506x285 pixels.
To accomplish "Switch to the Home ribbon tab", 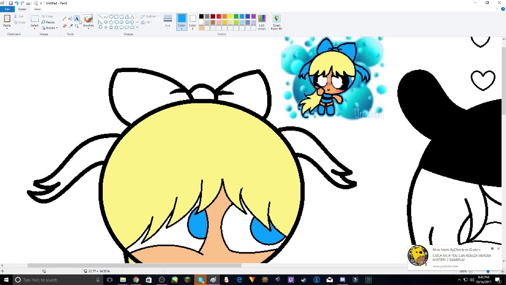I will tap(22, 9).
